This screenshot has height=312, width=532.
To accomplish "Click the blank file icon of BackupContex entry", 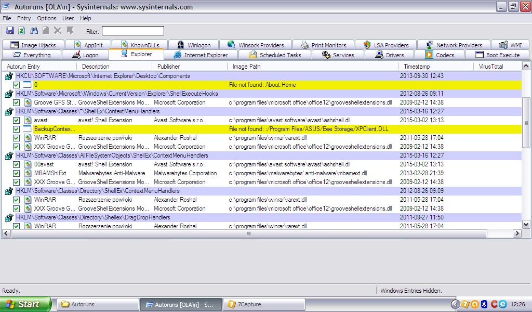I will [28, 129].
